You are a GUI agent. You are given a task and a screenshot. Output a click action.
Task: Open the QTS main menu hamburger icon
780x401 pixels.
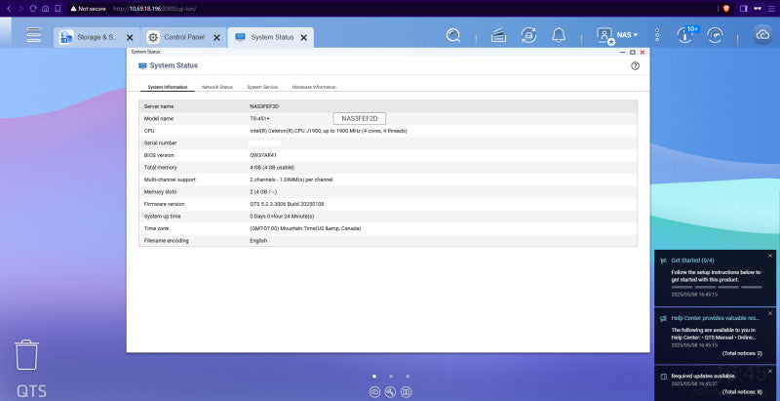[x=34, y=35]
